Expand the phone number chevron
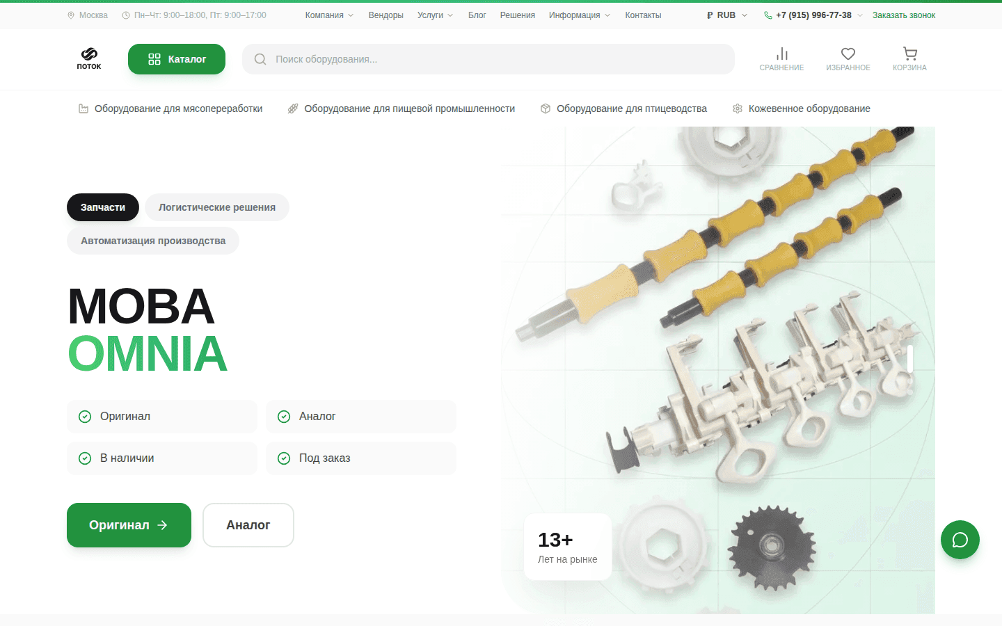The height and width of the screenshot is (626, 1002). point(860,15)
